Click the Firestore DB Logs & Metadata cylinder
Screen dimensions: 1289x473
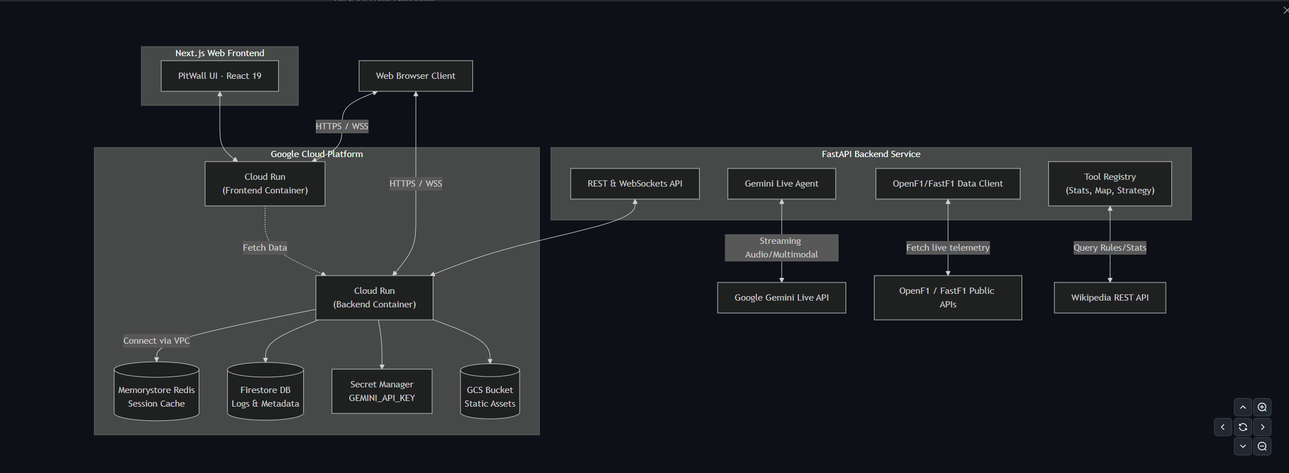[265, 391]
